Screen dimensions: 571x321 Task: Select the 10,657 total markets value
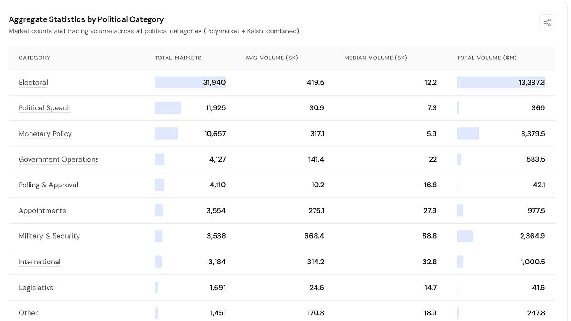click(x=215, y=134)
